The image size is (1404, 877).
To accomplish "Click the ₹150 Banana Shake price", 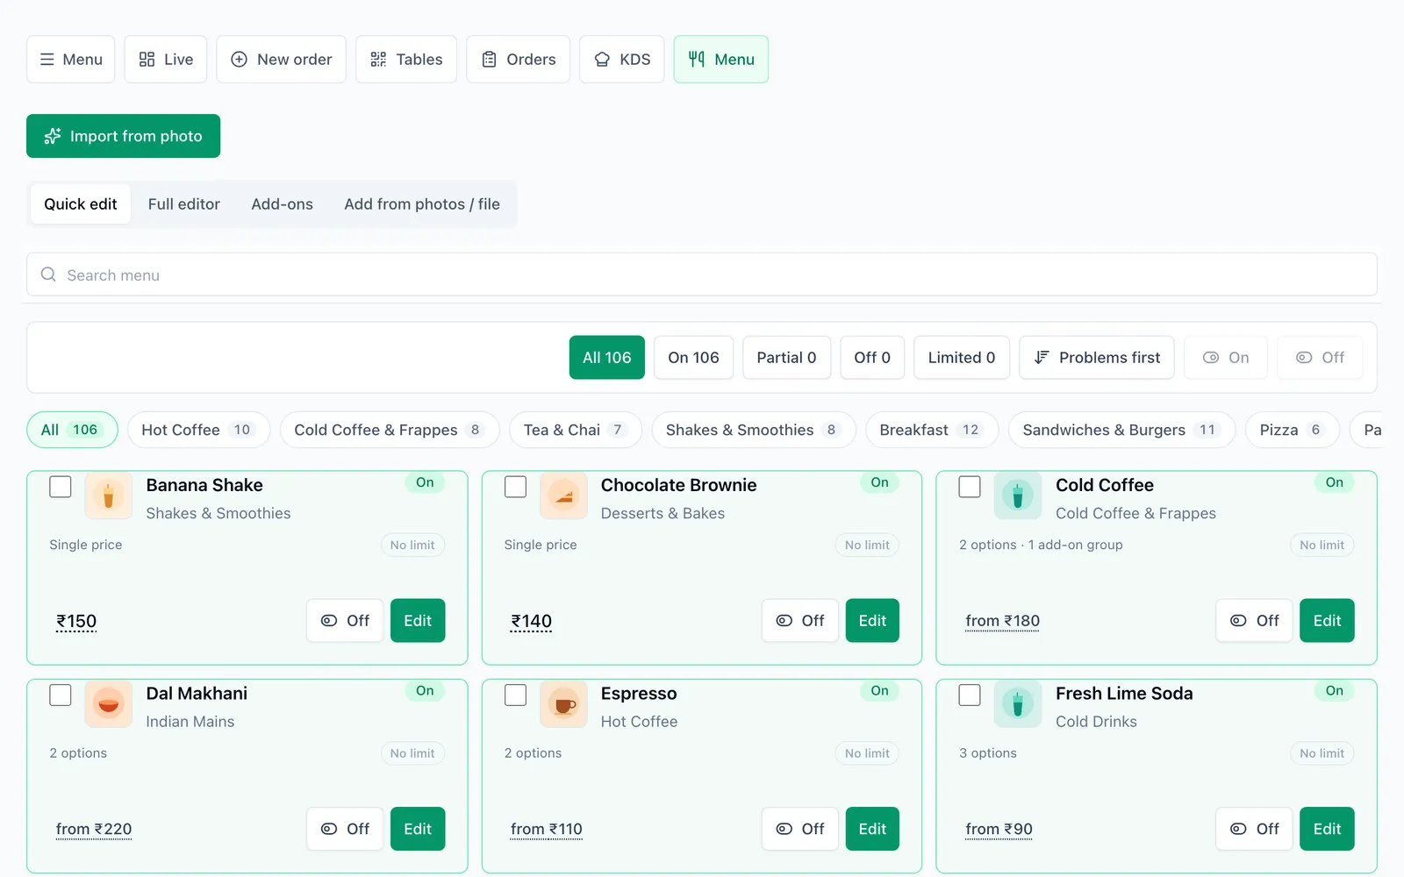I will [76, 622].
